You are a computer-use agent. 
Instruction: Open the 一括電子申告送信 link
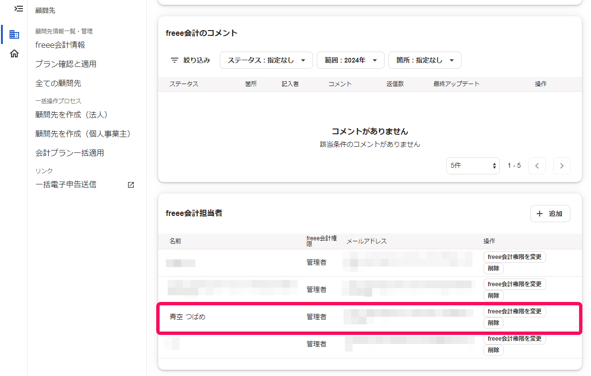66,184
